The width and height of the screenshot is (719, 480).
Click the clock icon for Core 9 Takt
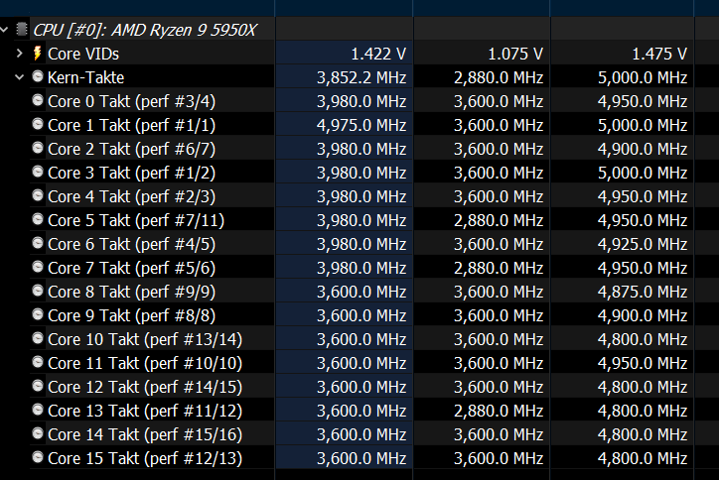click(37, 314)
